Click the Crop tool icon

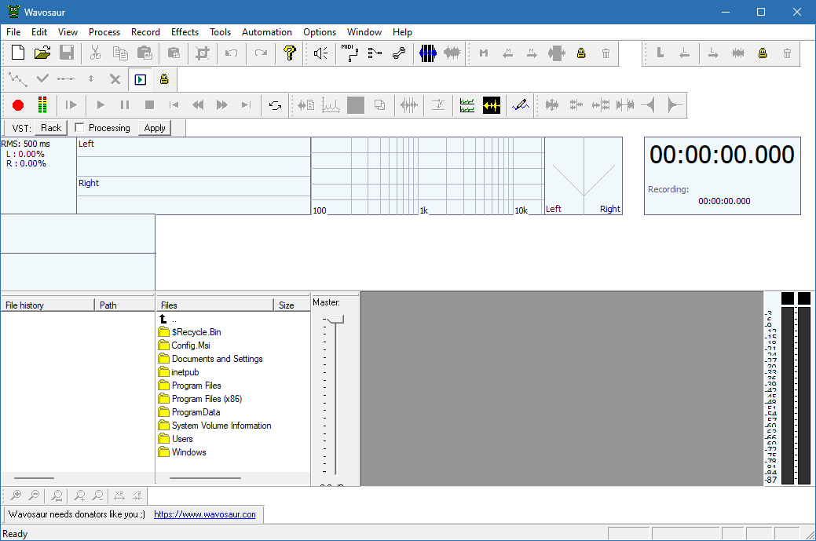202,53
